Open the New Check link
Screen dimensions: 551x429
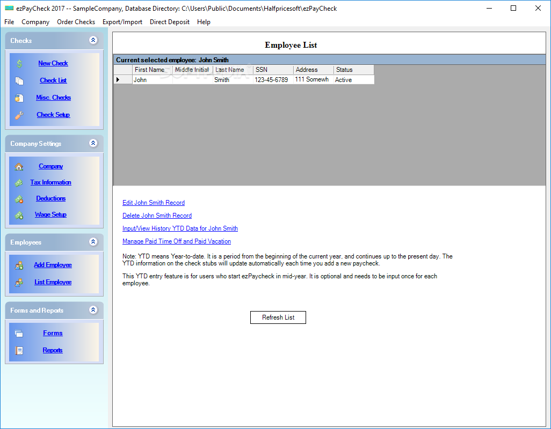point(53,63)
